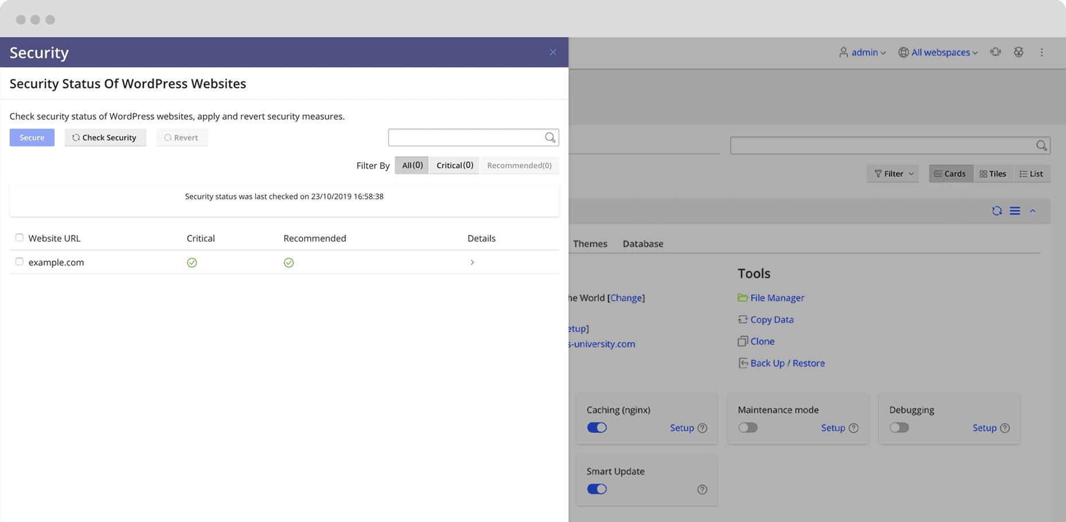Image resolution: width=1066 pixels, height=522 pixels.
Task: Filter by Critical(0)
Action: tap(454, 165)
